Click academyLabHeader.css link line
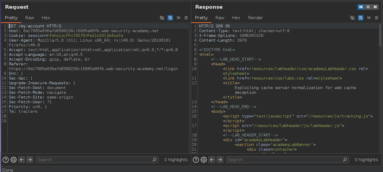The image size is (383, 172). (296, 71)
